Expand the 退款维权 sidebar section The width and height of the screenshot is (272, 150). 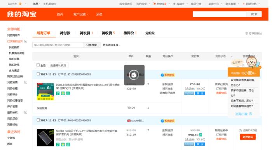26,113
